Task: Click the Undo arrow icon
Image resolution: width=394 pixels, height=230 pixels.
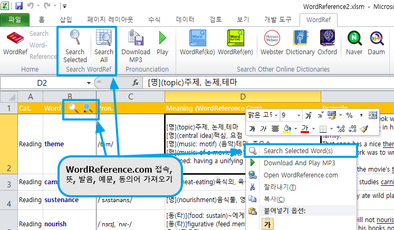Action: click(31, 6)
